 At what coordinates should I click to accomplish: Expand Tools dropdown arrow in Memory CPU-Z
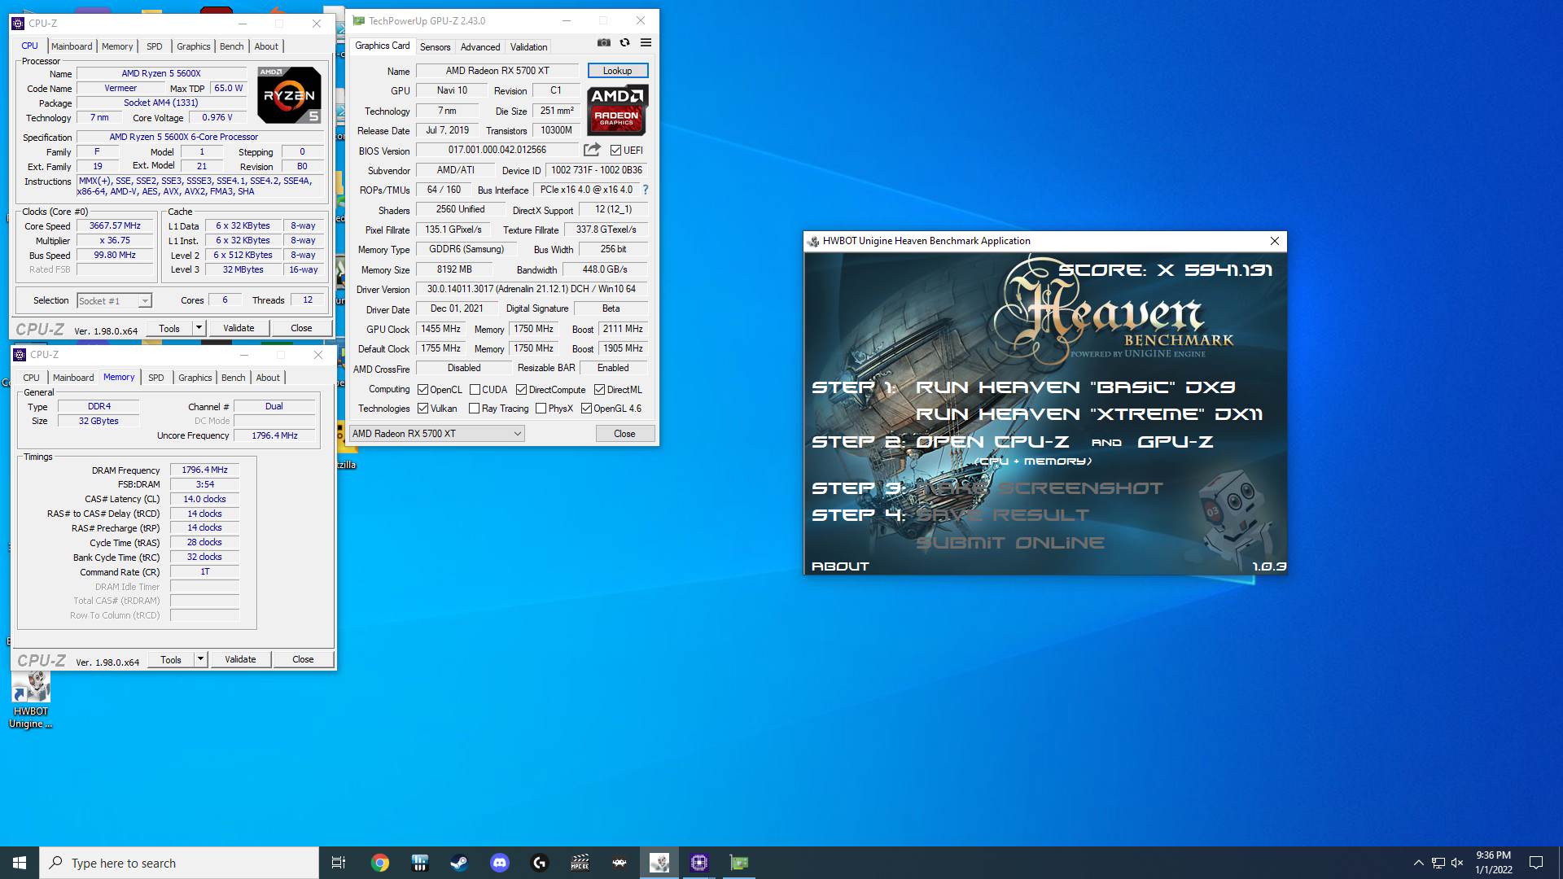pyautogui.click(x=200, y=658)
